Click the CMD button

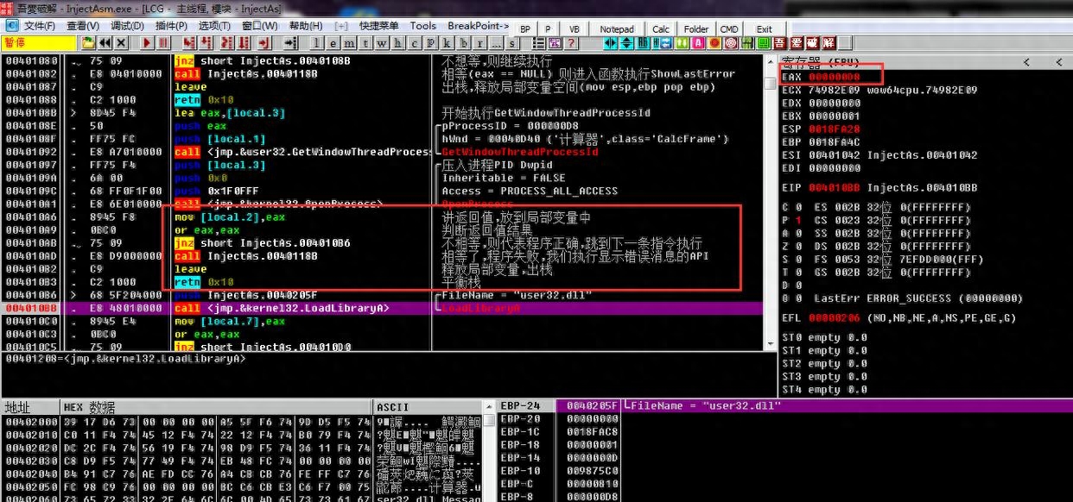click(x=729, y=28)
